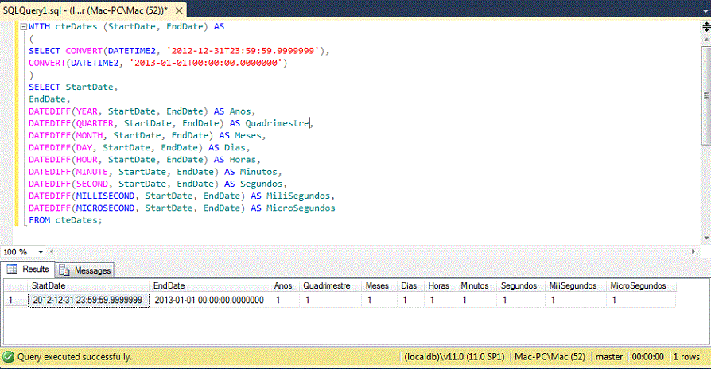Click the Mac-PC\Mac (52) status entry
711x369 pixels.
(550, 357)
